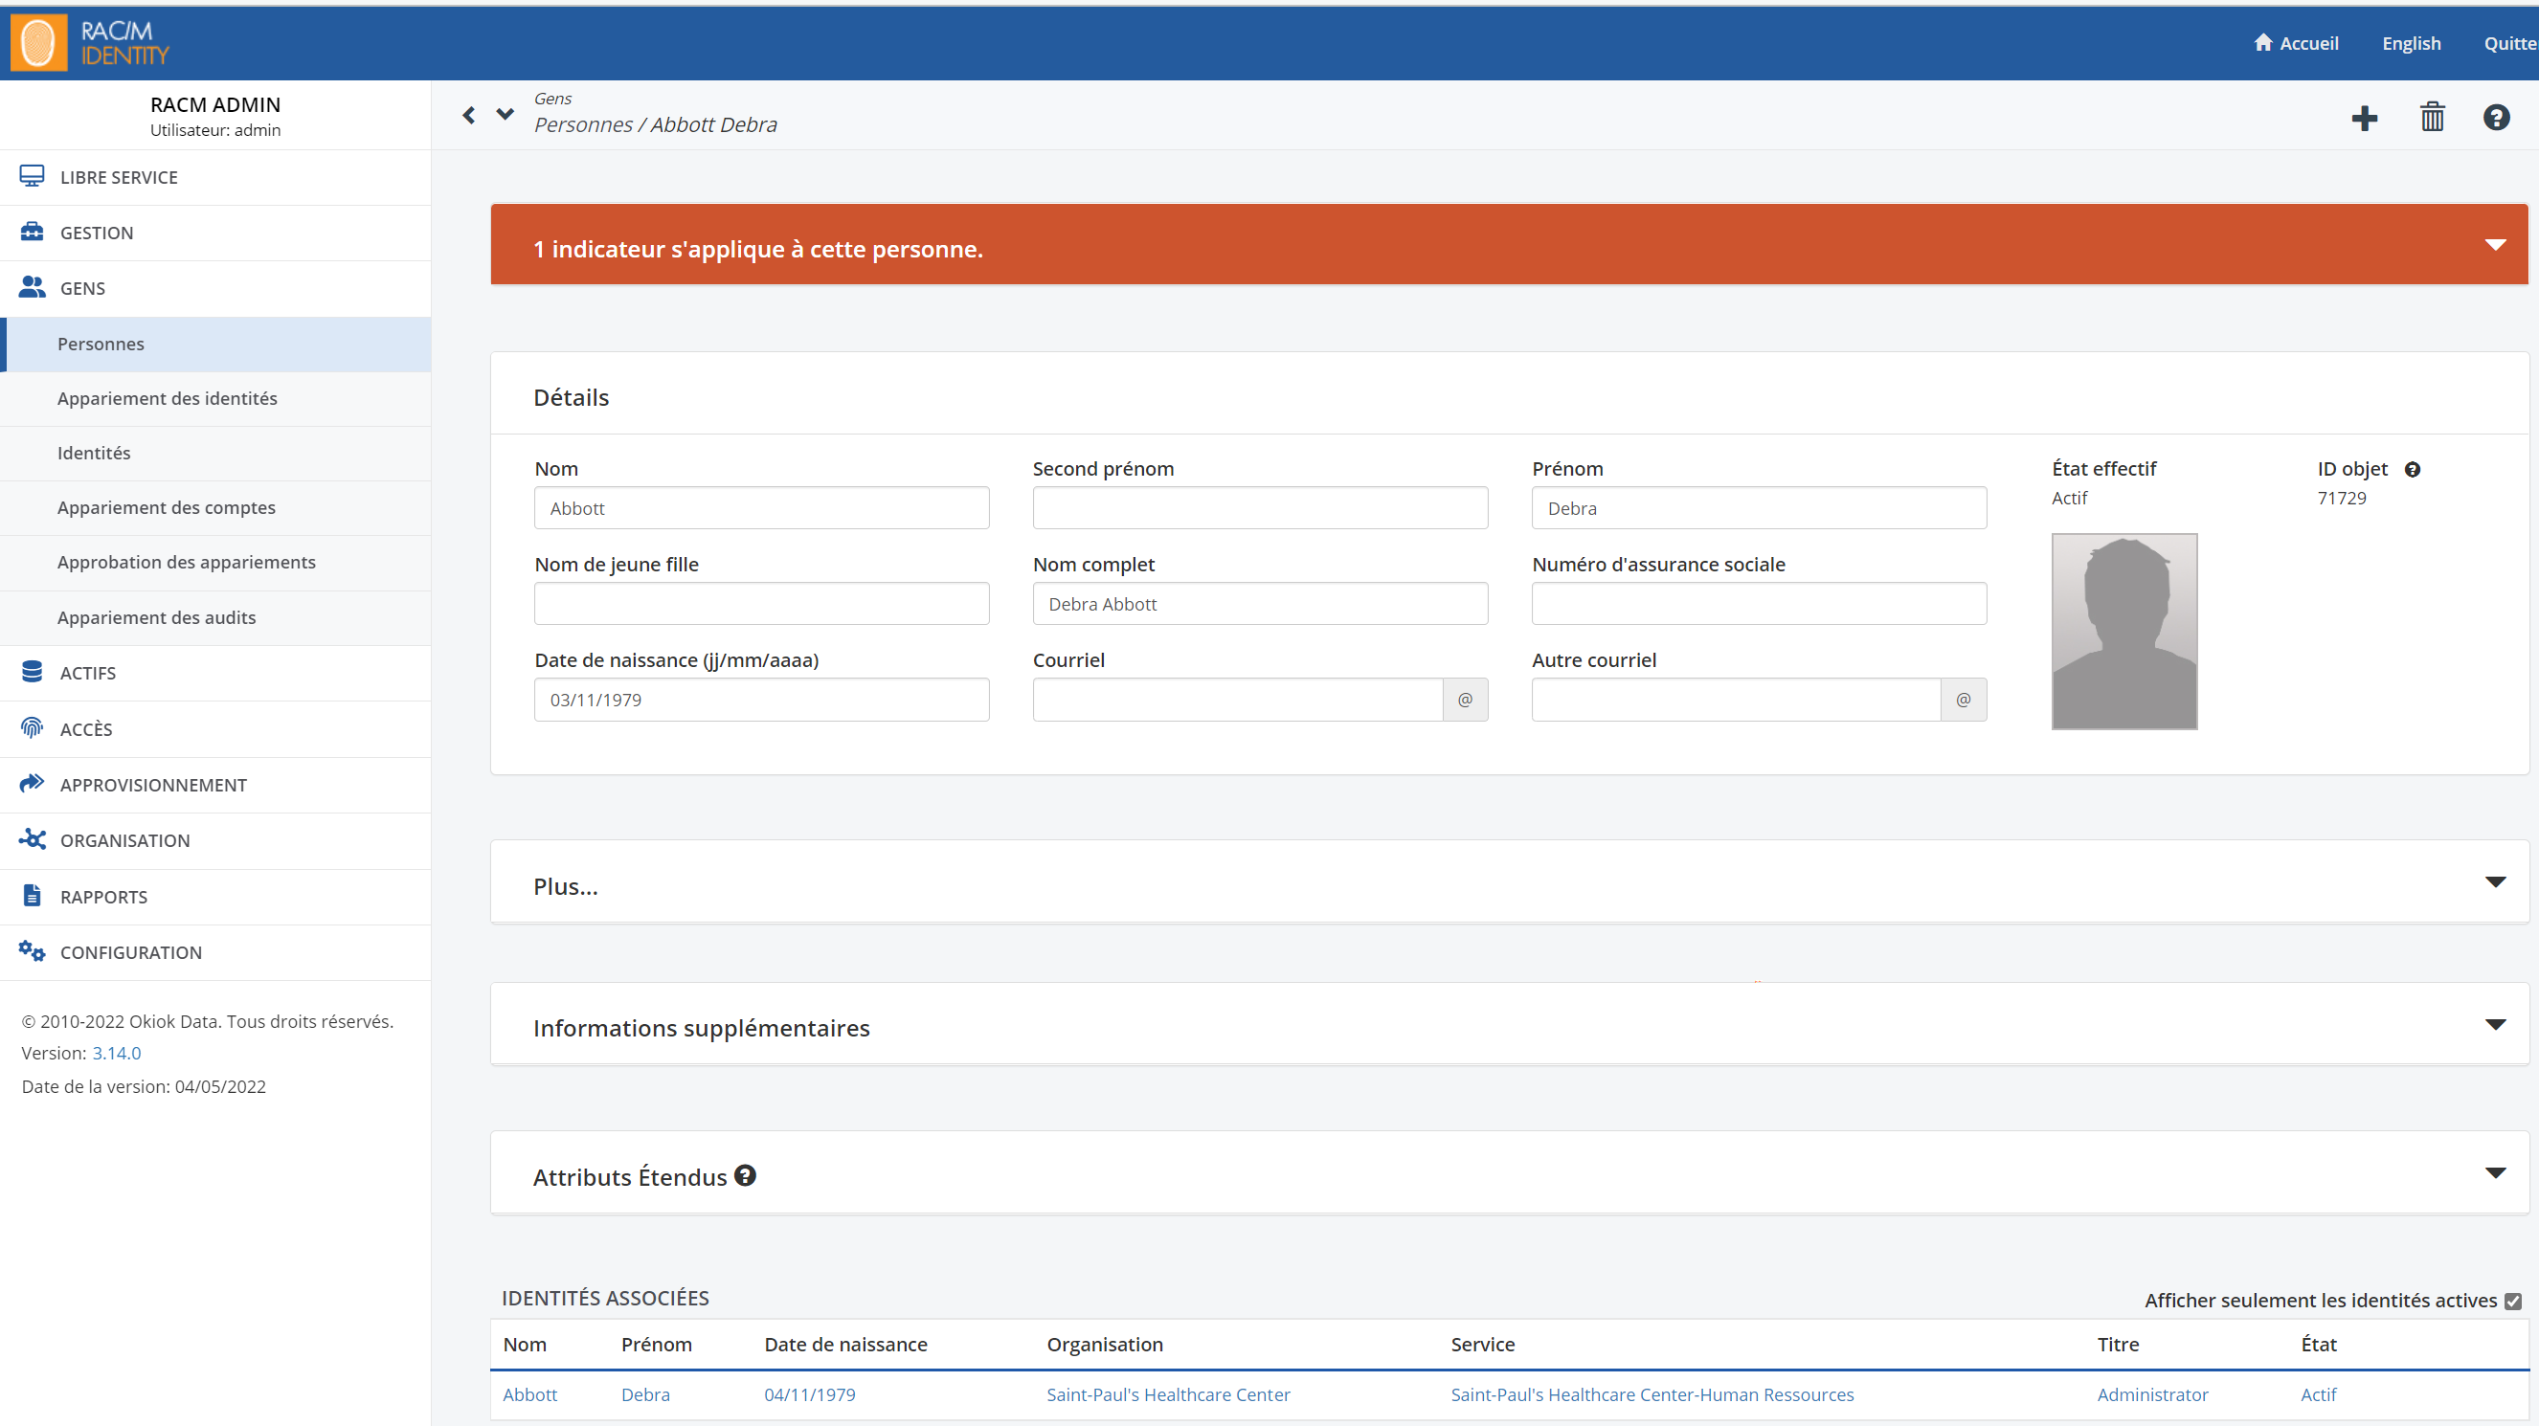Click the Rapports document icon
Image resolution: width=2539 pixels, height=1426 pixels.
click(32, 895)
